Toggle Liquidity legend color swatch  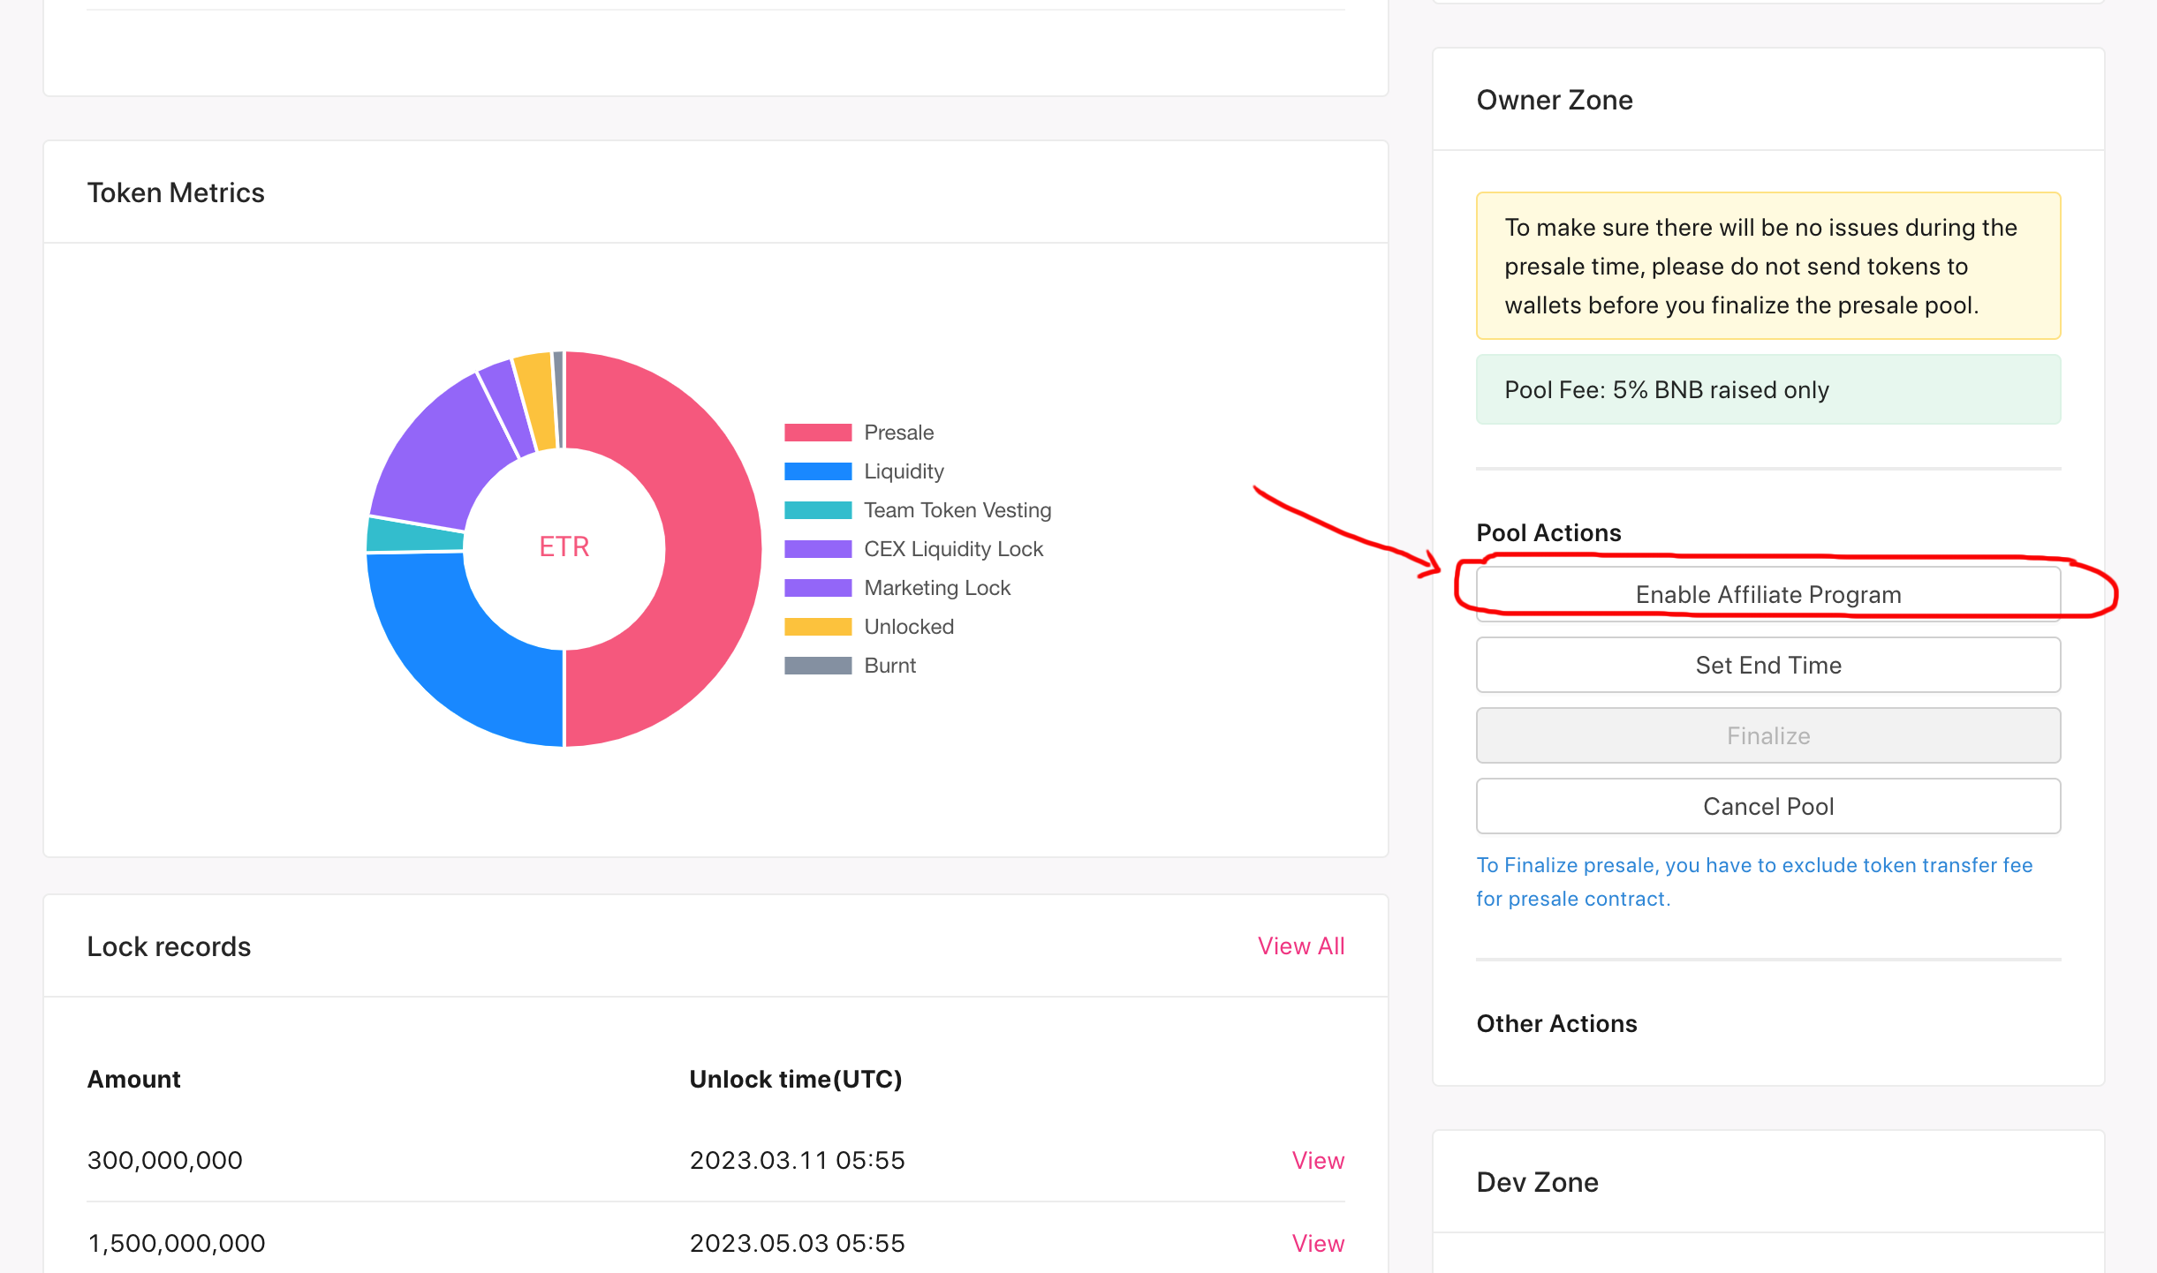(818, 471)
